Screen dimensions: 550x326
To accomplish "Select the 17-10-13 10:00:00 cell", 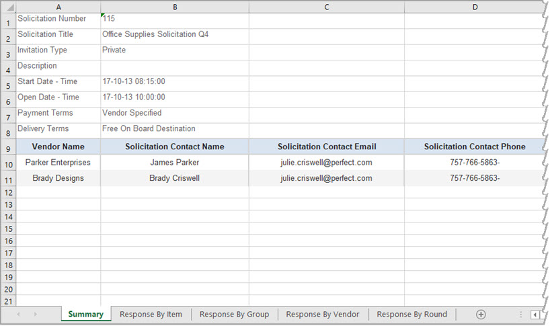I will (x=175, y=99).
